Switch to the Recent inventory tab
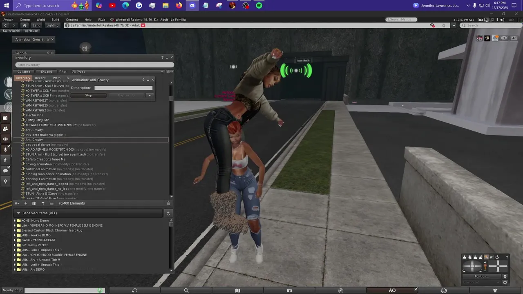 [40, 78]
